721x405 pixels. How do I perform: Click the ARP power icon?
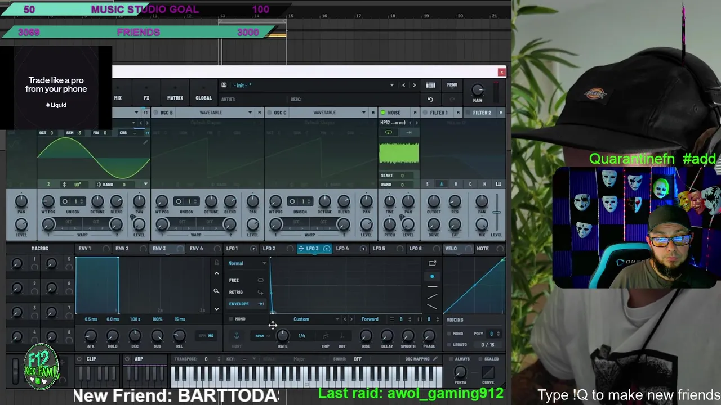pyautogui.click(x=127, y=359)
